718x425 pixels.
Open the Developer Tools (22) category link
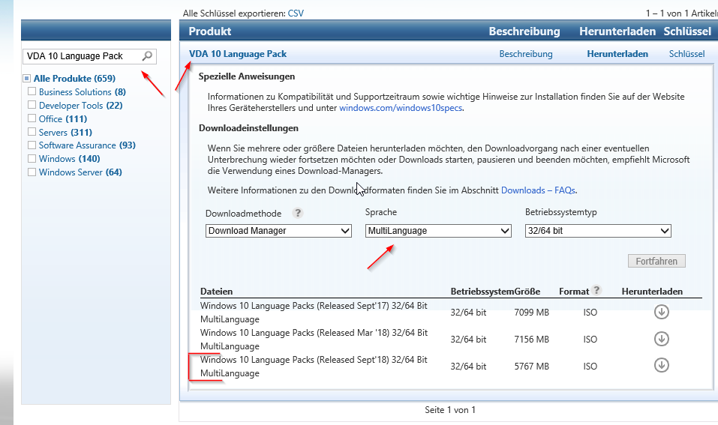point(80,105)
